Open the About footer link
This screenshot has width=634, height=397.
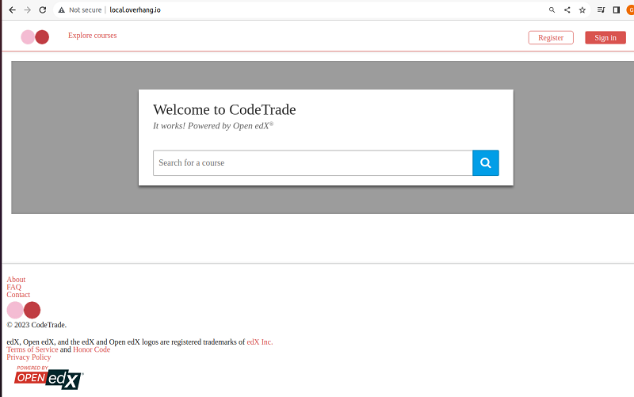pyautogui.click(x=16, y=280)
